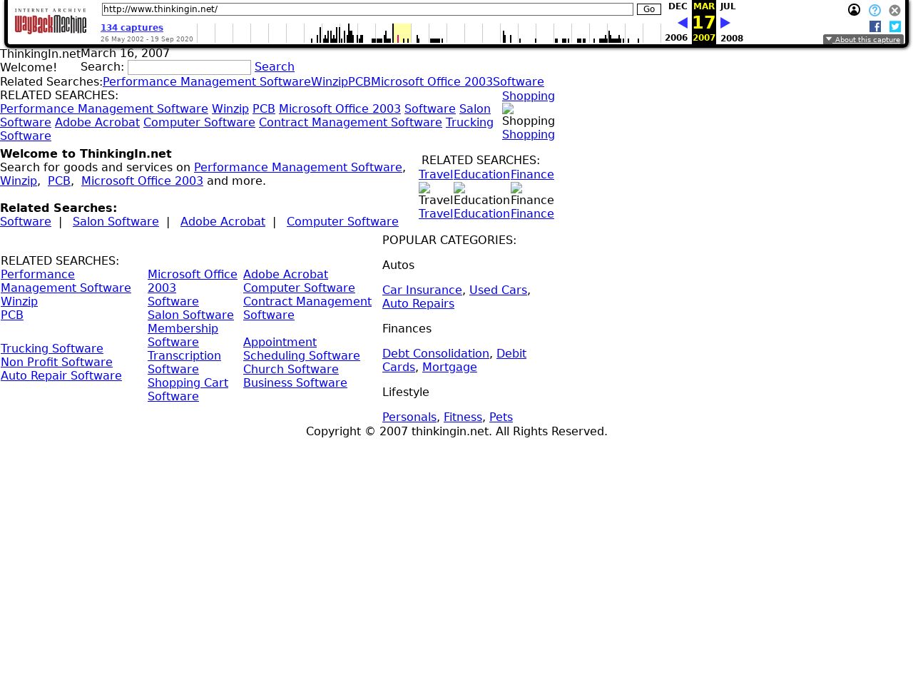Image resolution: width=913 pixels, height=685 pixels.
Task: Share capture on Facebook
Action: pyautogui.click(x=875, y=26)
